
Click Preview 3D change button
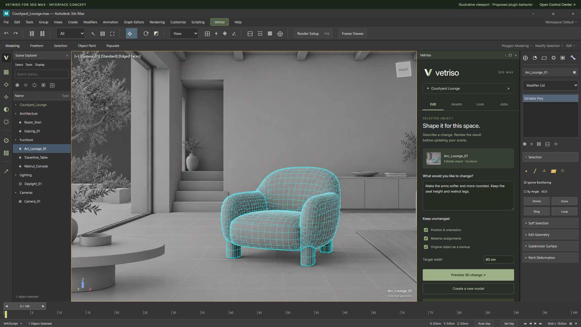[468, 275]
